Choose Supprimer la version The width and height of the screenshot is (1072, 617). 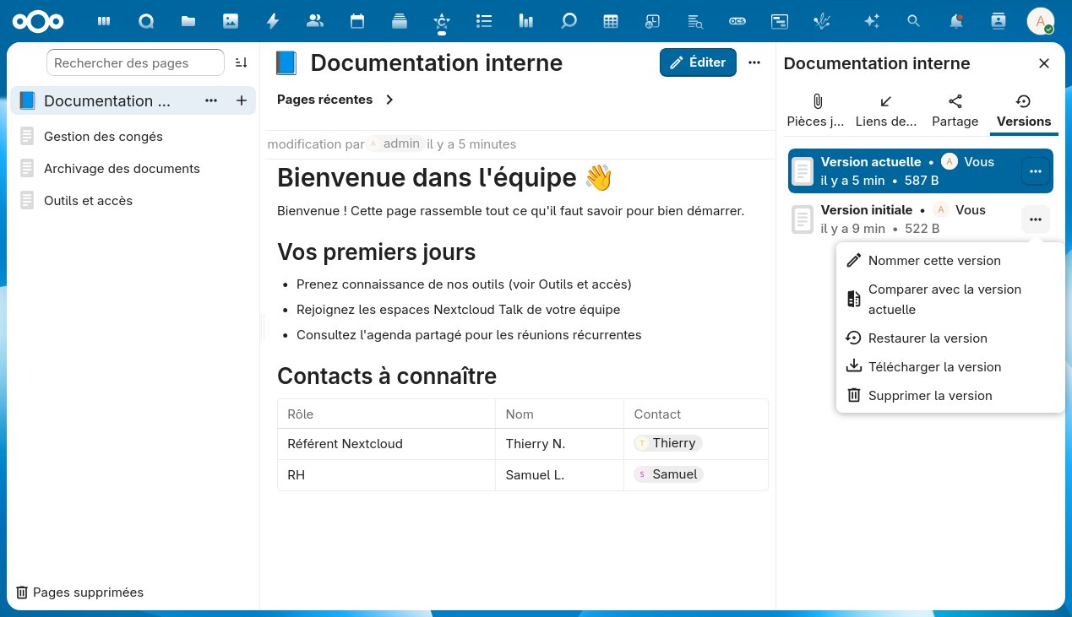[950, 396]
